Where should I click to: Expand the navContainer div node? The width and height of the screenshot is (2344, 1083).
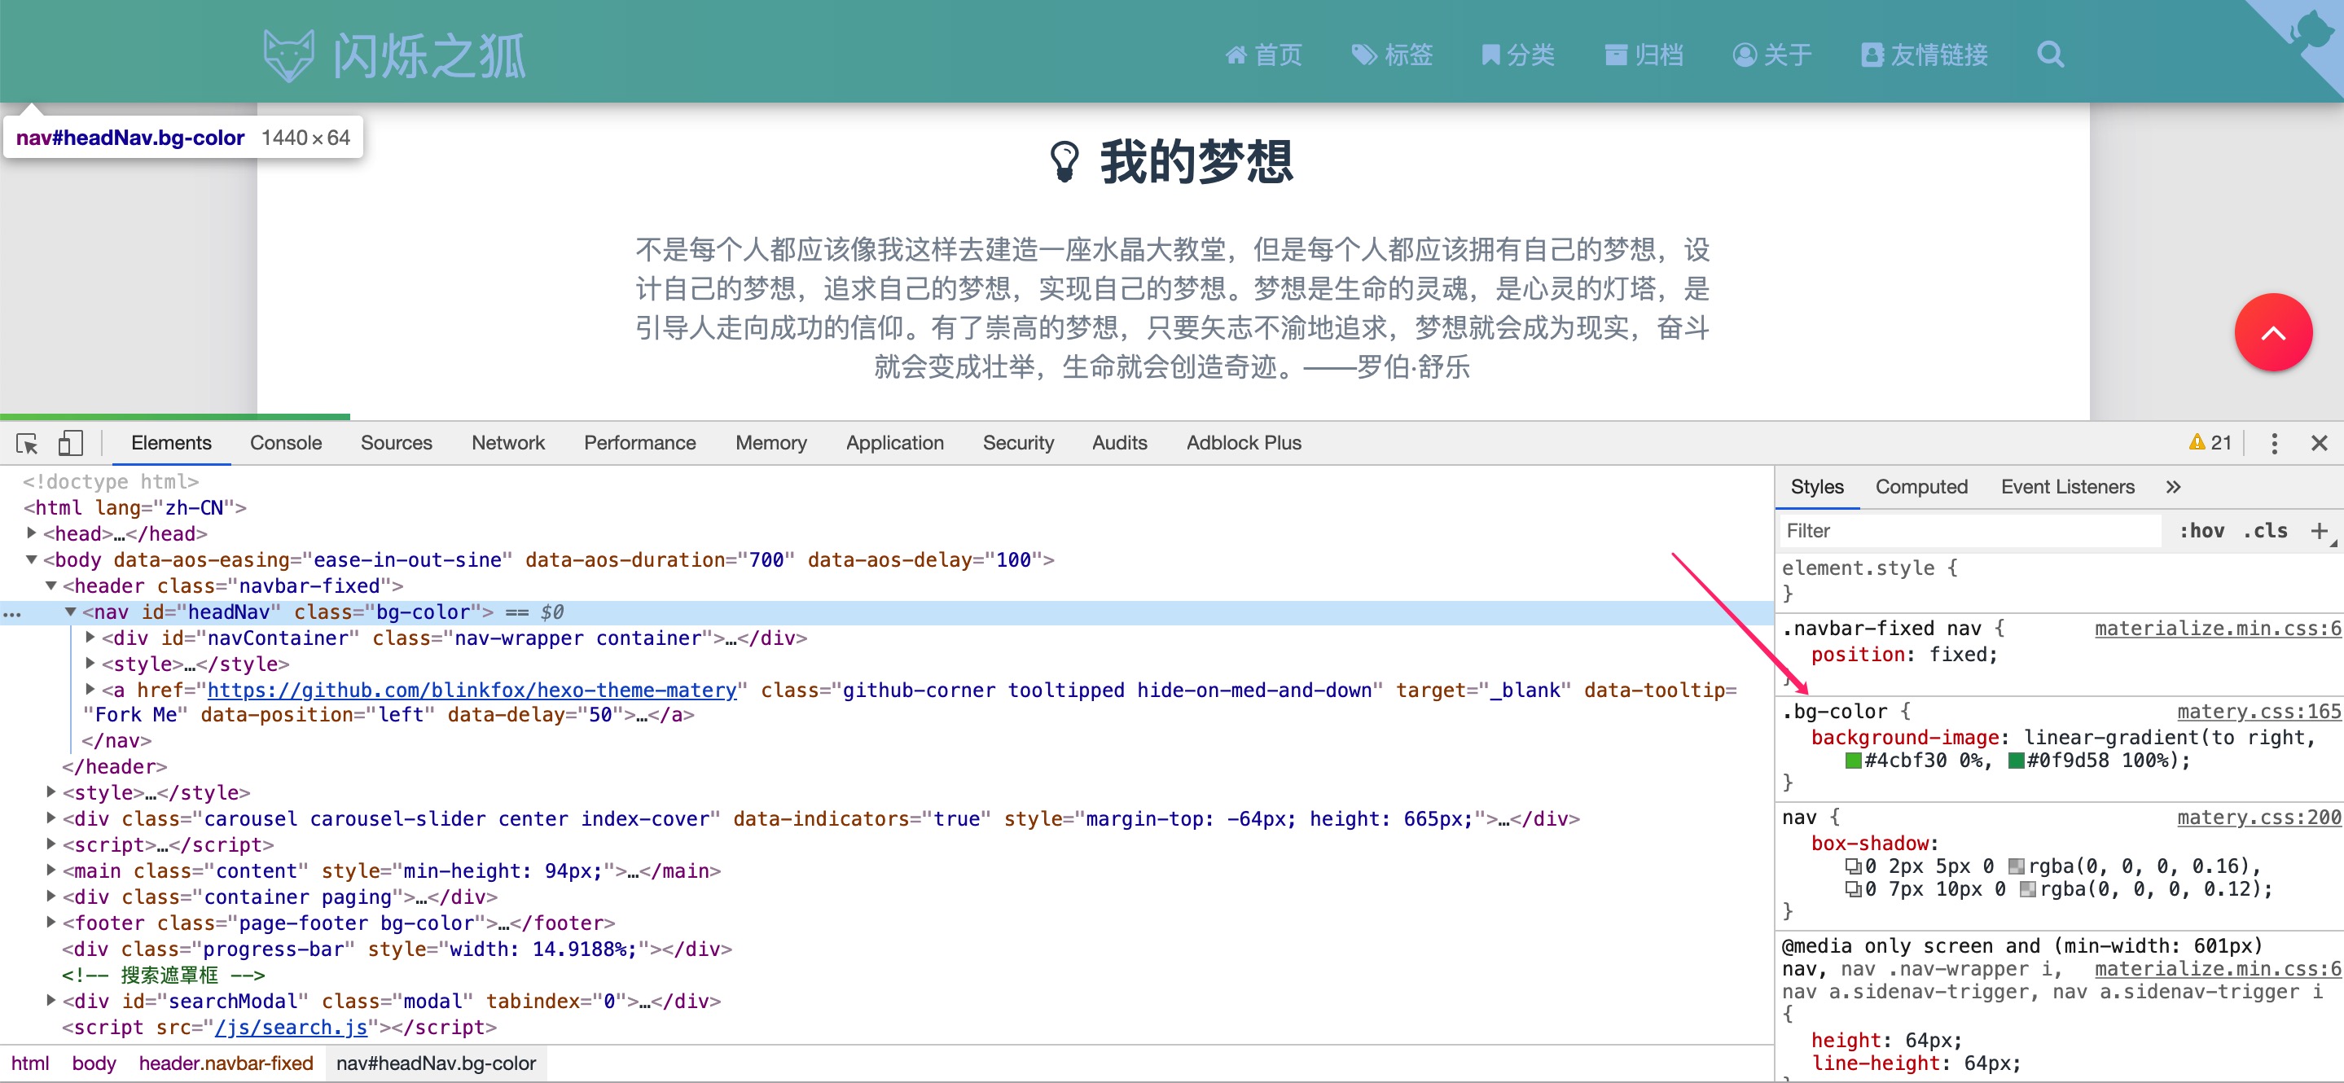tap(90, 638)
